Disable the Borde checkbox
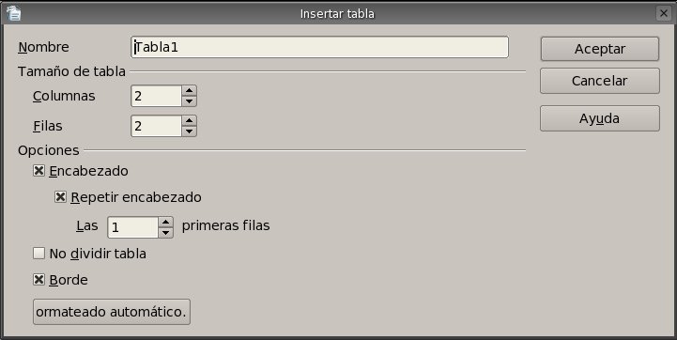 point(38,280)
